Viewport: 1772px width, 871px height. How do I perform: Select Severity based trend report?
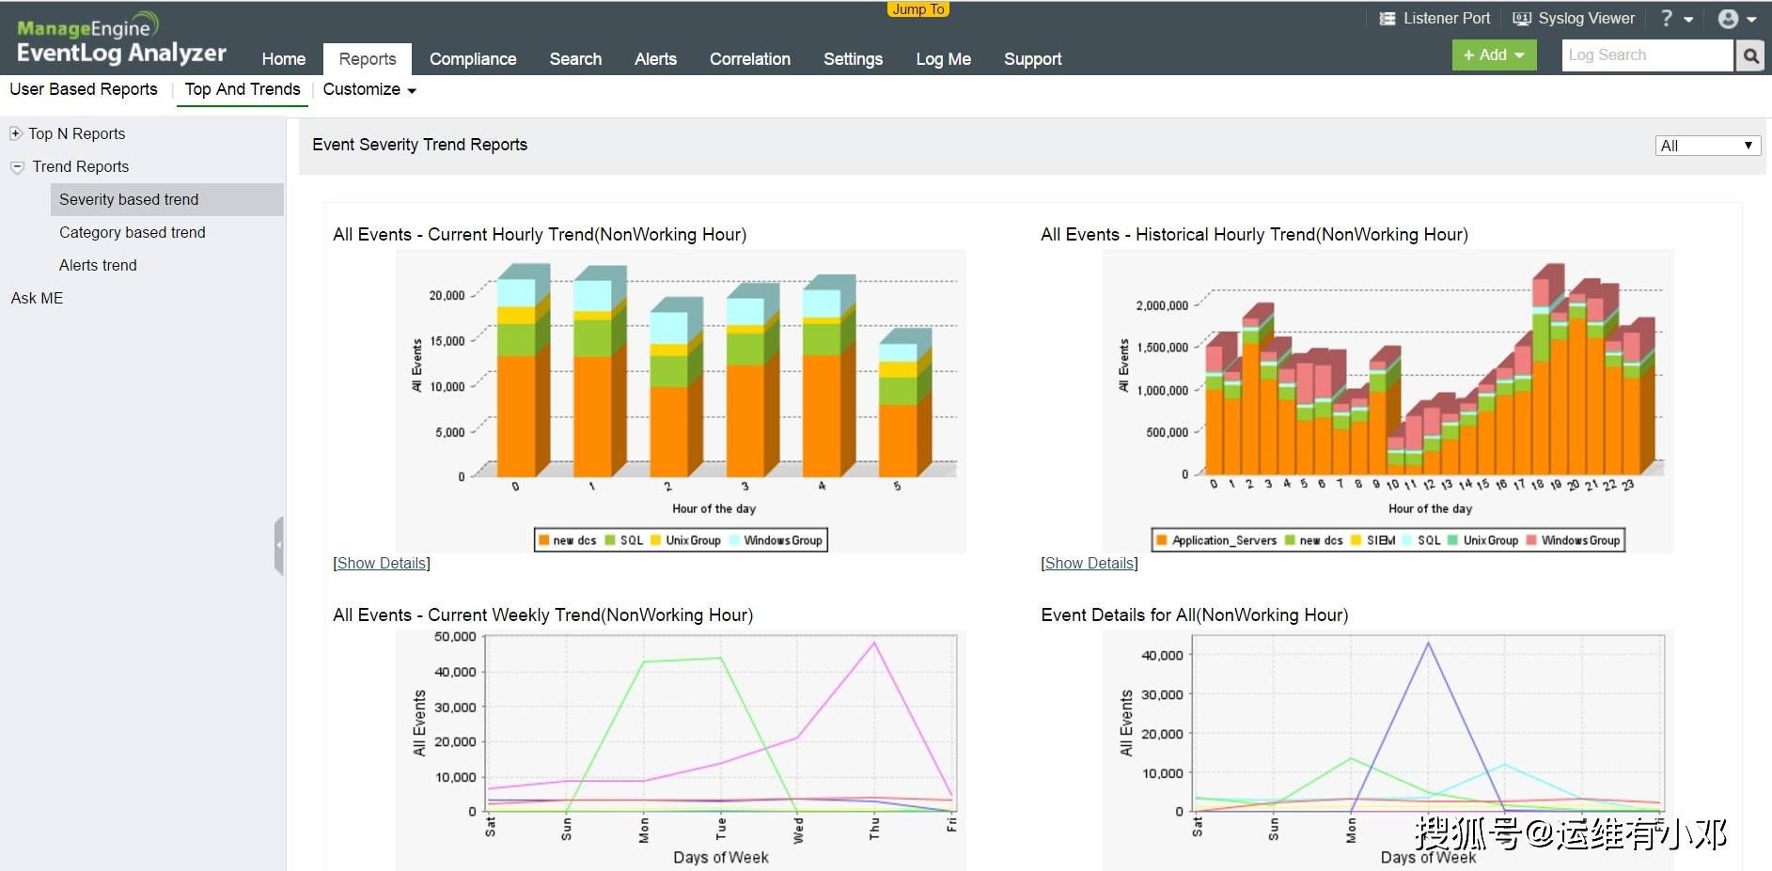[167, 199]
